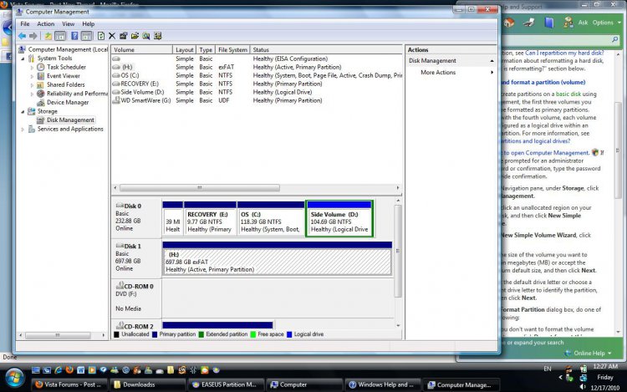The height and width of the screenshot is (392, 627).
Task: Click the Back arrow in Computer Management toolbar
Action: coord(22,36)
